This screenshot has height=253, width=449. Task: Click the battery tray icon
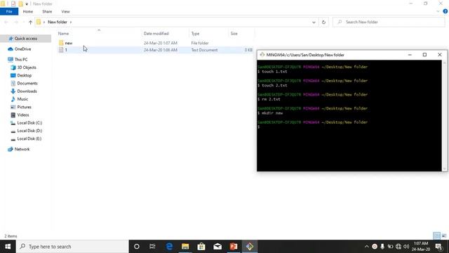point(390,247)
